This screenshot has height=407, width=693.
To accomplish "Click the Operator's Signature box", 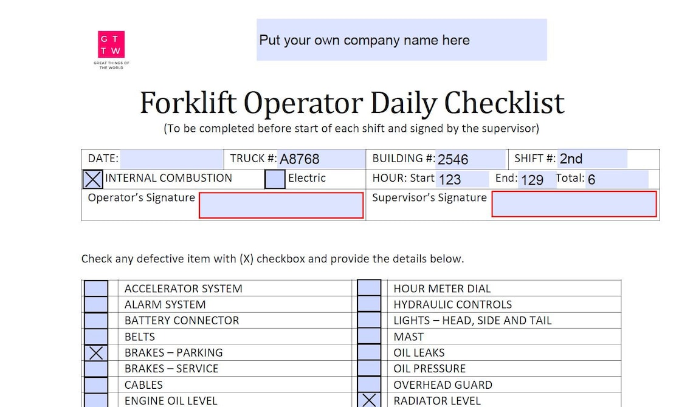I will (281, 205).
